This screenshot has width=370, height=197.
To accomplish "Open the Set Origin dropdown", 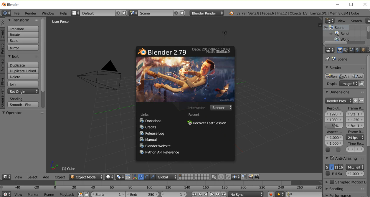I will [x=23, y=92].
